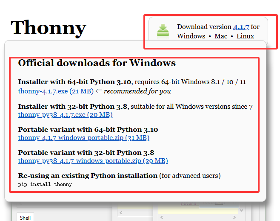Click the Official downloads for Windows heading
The height and width of the screenshot is (221, 280).
97,63
